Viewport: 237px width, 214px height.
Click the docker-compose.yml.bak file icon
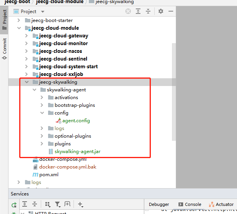point(35,167)
